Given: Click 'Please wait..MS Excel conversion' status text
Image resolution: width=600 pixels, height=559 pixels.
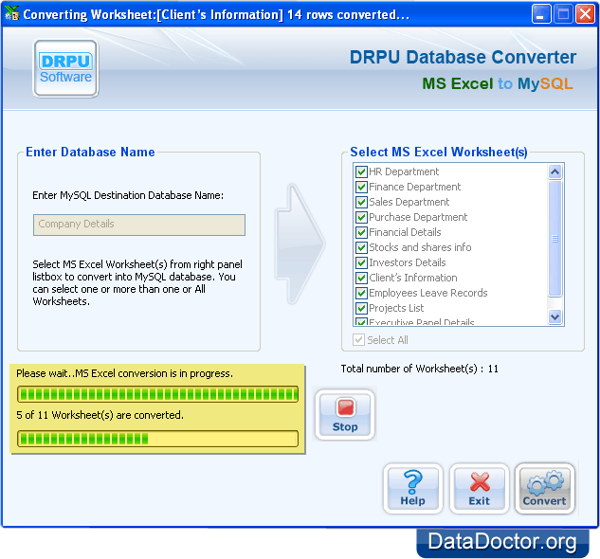Looking at the screenshot, I should [x=125, y=373].
